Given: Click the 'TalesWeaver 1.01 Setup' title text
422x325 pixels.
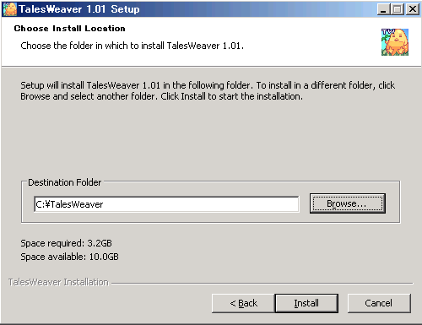Looking at the screenshot, I should tap(79, 9).
